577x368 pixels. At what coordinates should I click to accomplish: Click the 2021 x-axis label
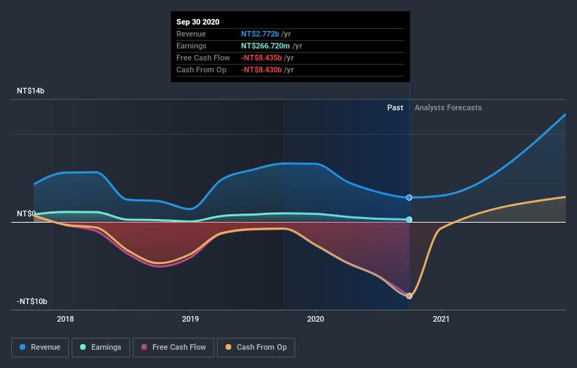tap(441, 319)
